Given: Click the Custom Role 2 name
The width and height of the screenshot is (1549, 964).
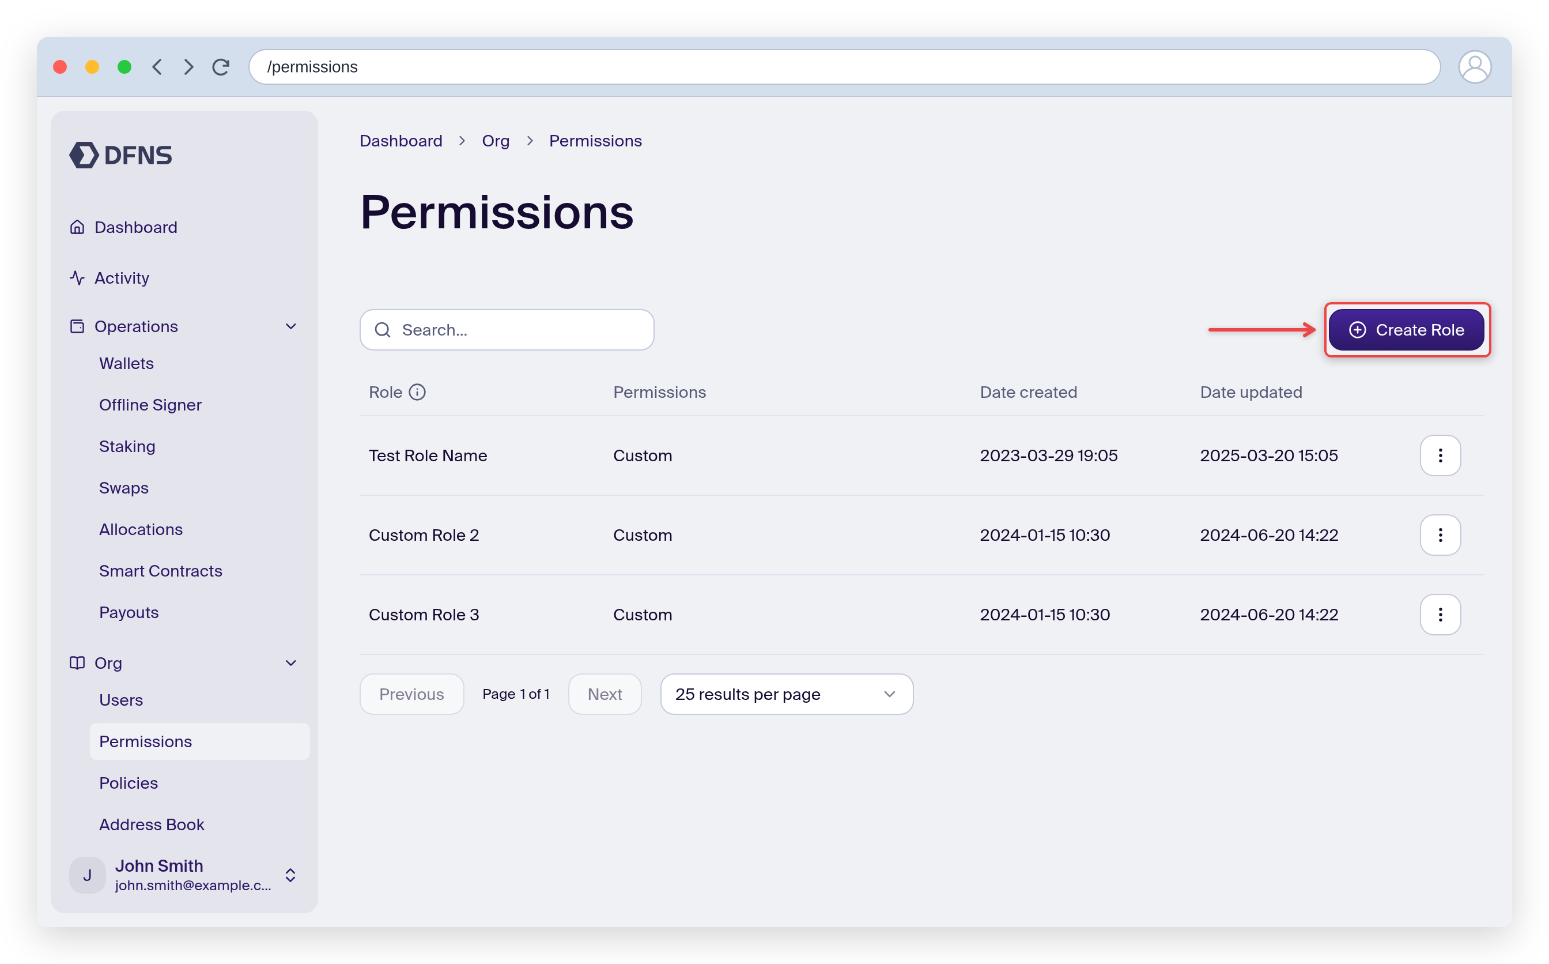Looking at the screenshot, I should point(424,535).
